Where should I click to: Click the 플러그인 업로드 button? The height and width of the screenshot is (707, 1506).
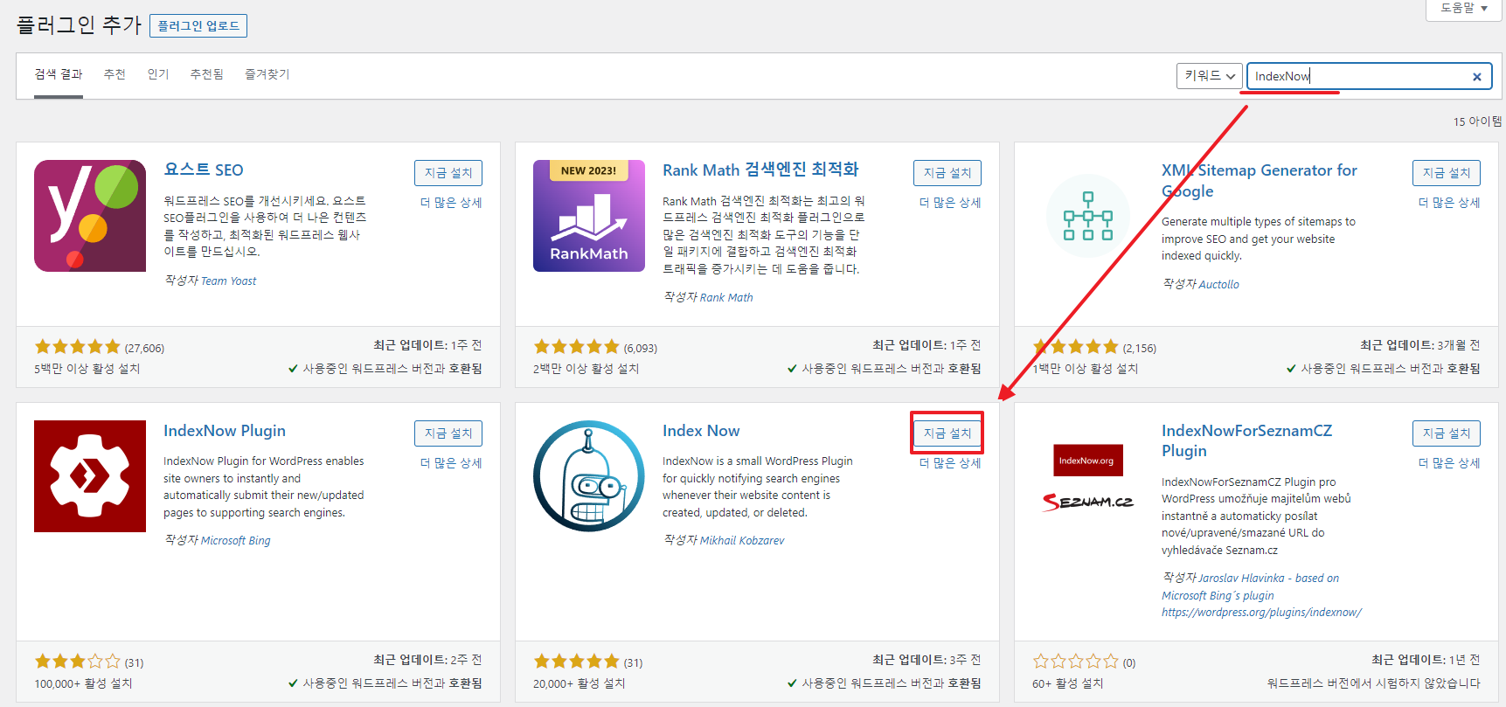[x=198, y=26]
